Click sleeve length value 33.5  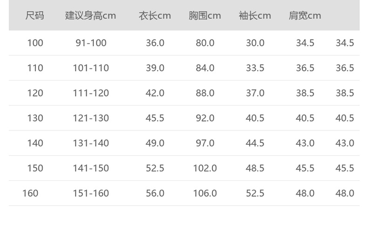click(255, 68)
